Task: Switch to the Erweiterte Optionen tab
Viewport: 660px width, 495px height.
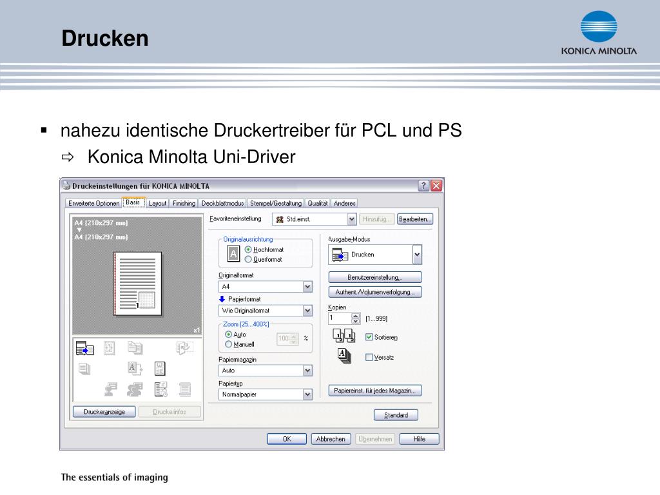Action: [94, 203]
